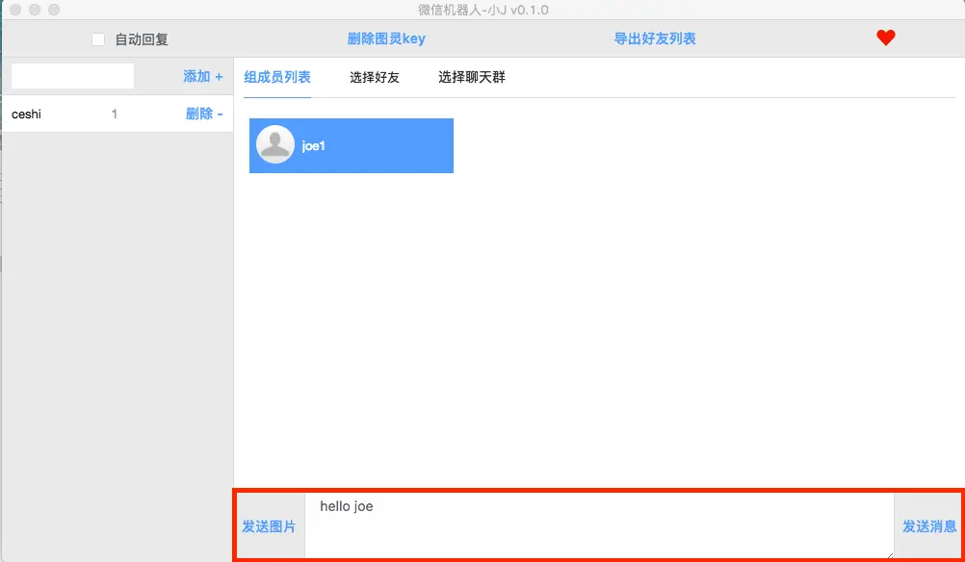Screen dimensions: 965x562
Task: Click joe1's gray avatar icon
Action: click(275, 144)
